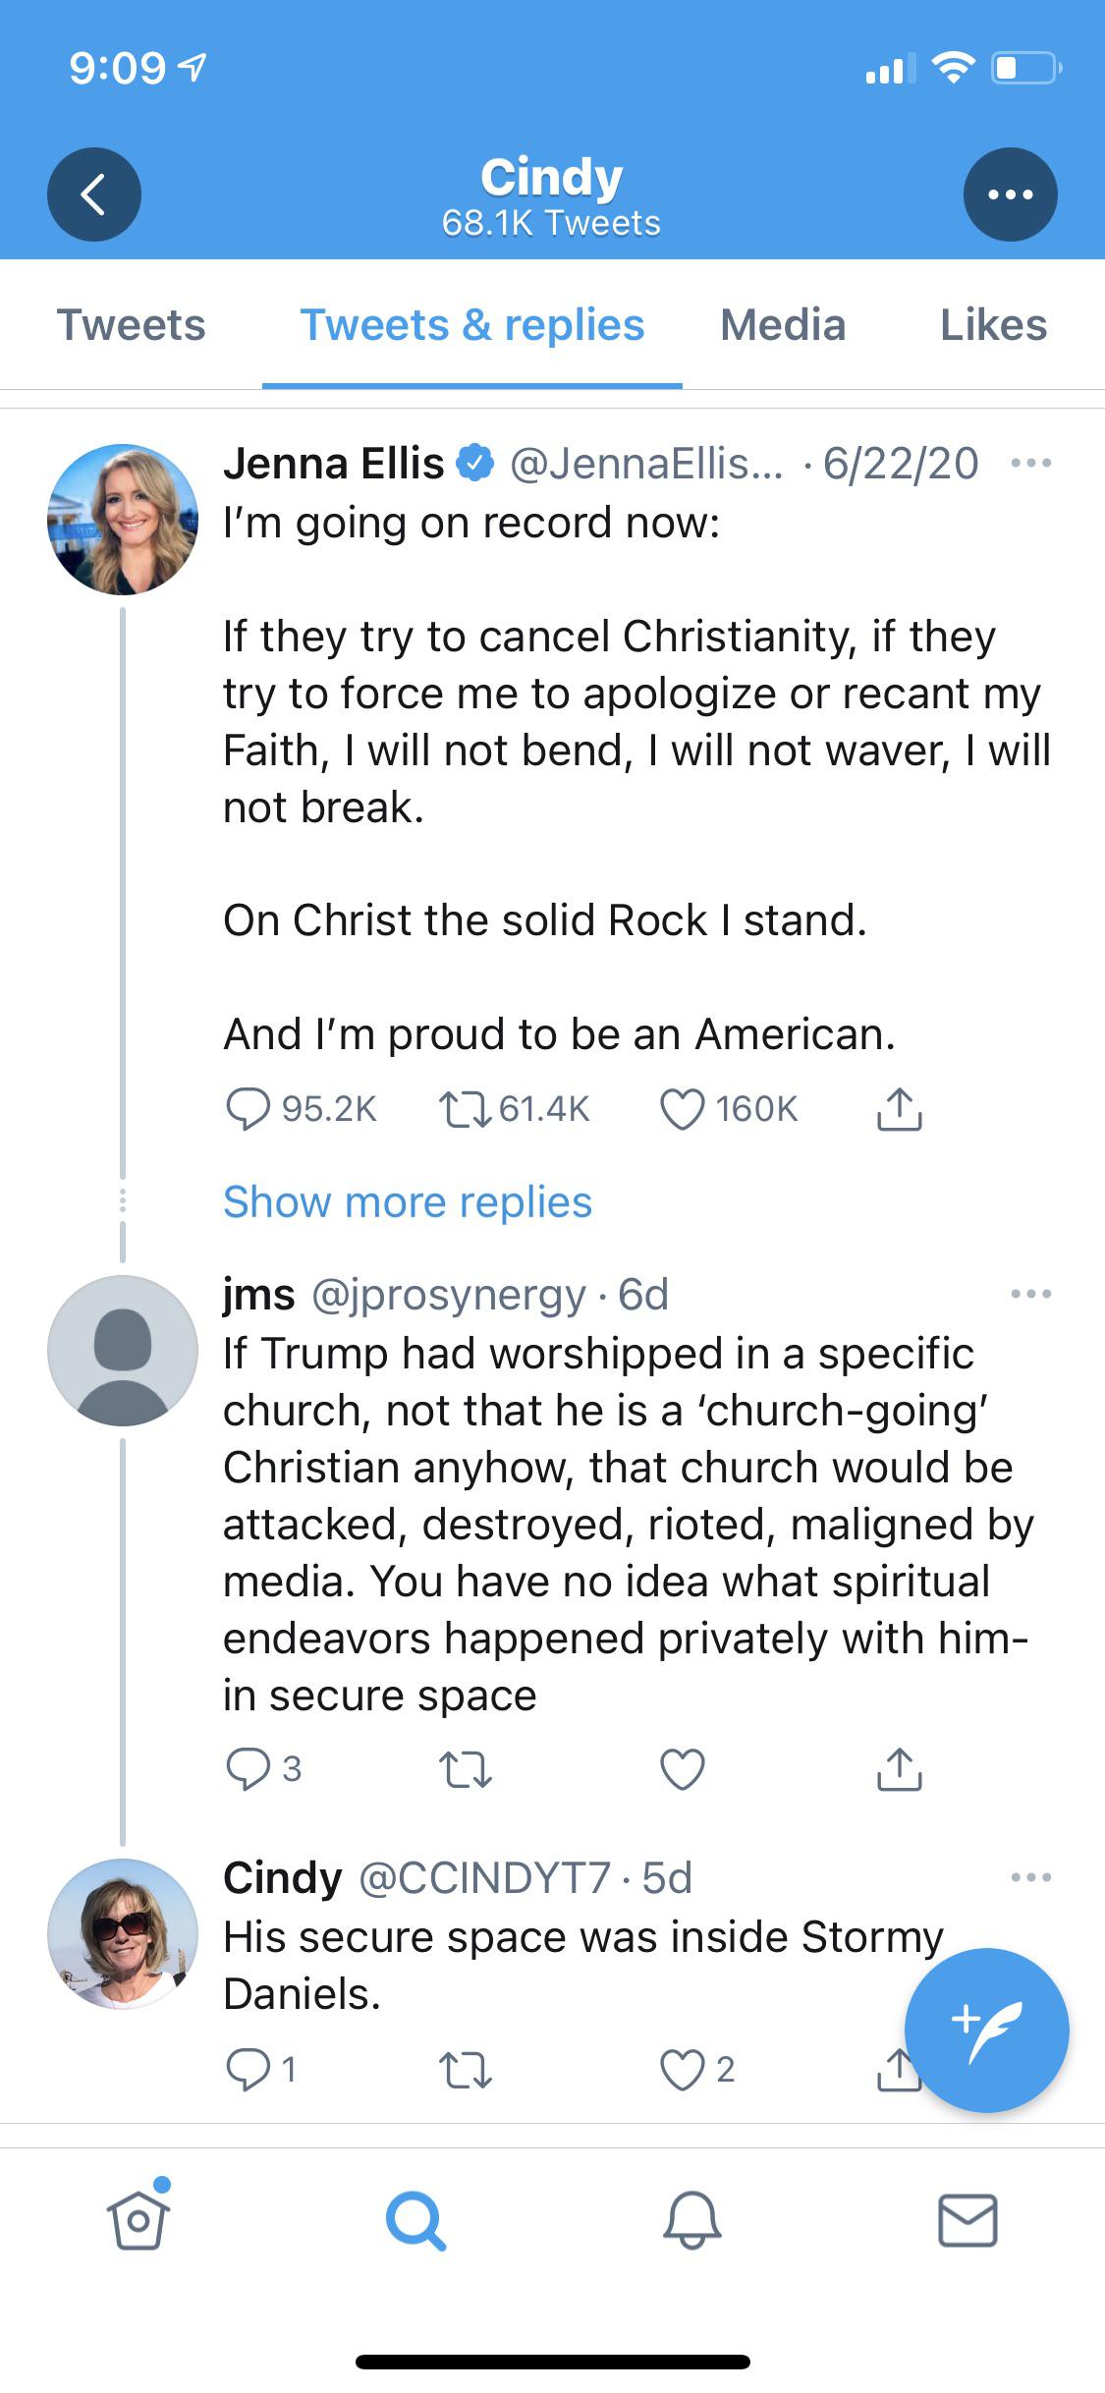This screenshot has height=2393, width=1105.
Task: Expand options for jms tweet
Action: click(x=1030, y=1294)
